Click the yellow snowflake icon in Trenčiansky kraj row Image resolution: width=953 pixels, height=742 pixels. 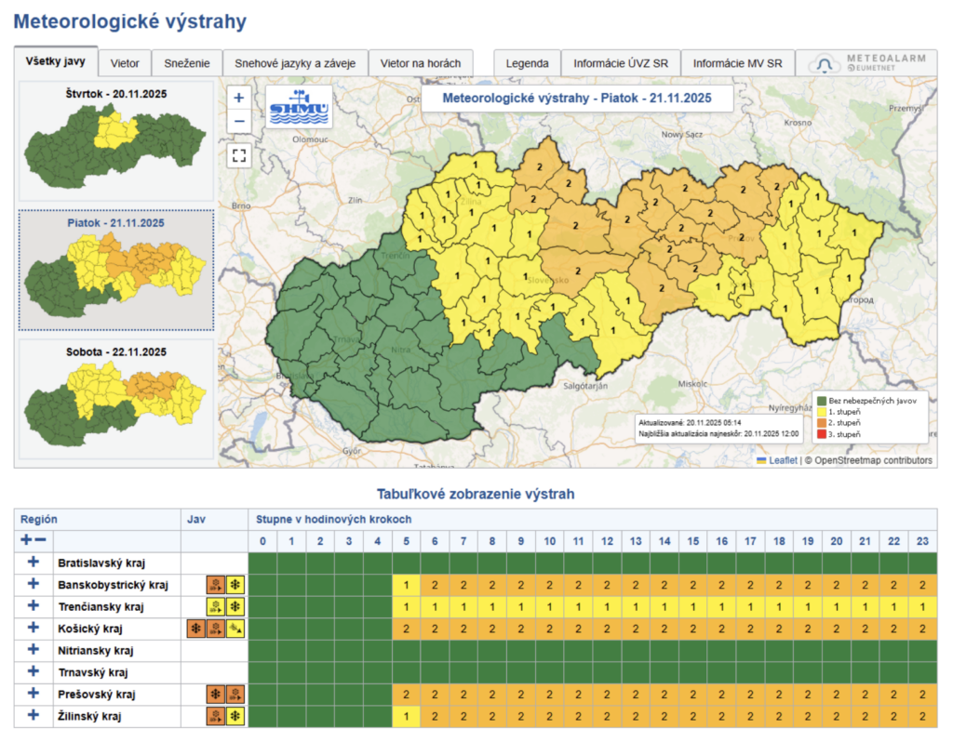pyautogui.click(x=235, y=606)
